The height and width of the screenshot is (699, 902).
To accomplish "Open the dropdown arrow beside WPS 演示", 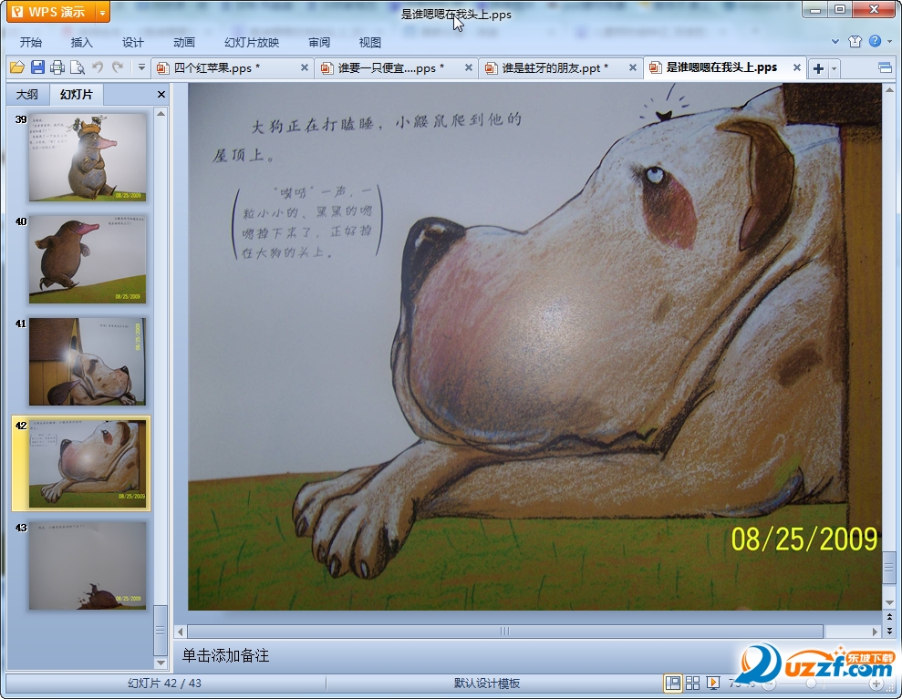I will coord(102,12).
